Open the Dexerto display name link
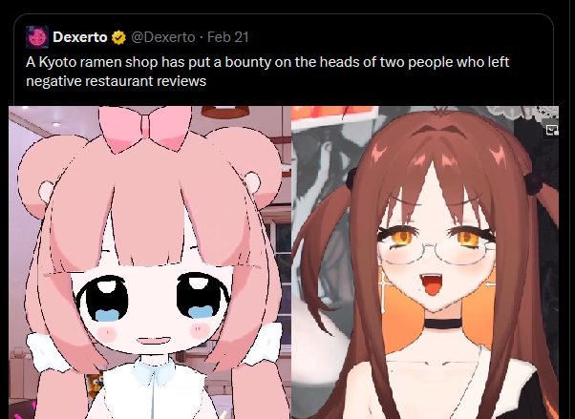 coord(80,37)
